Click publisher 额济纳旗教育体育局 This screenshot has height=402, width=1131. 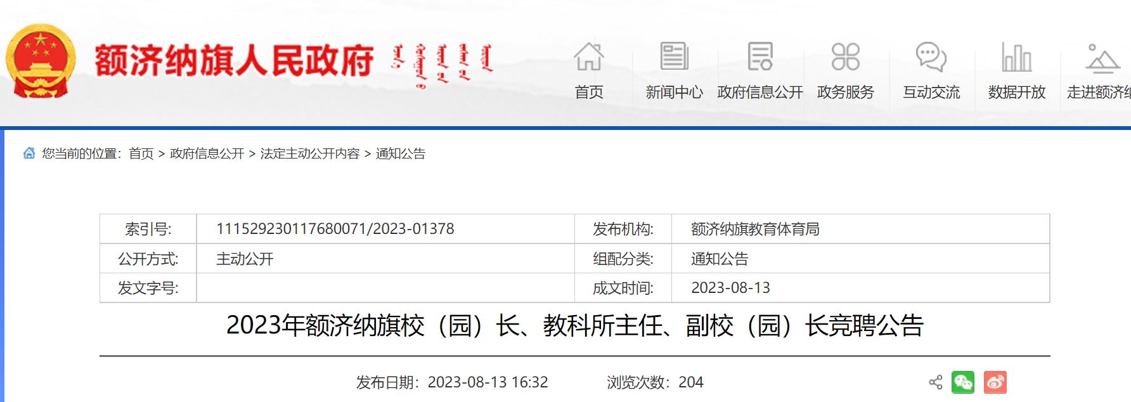click(x=755, y=229)
